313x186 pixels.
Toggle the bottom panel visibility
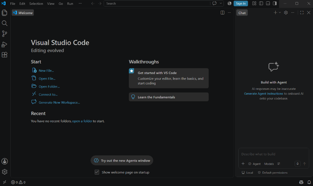268,3
